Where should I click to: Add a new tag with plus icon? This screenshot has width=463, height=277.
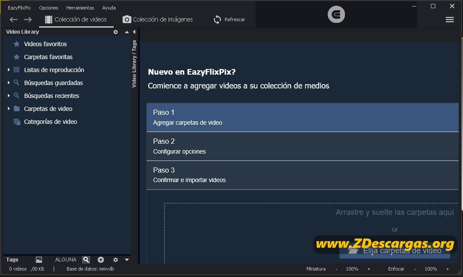101,260
